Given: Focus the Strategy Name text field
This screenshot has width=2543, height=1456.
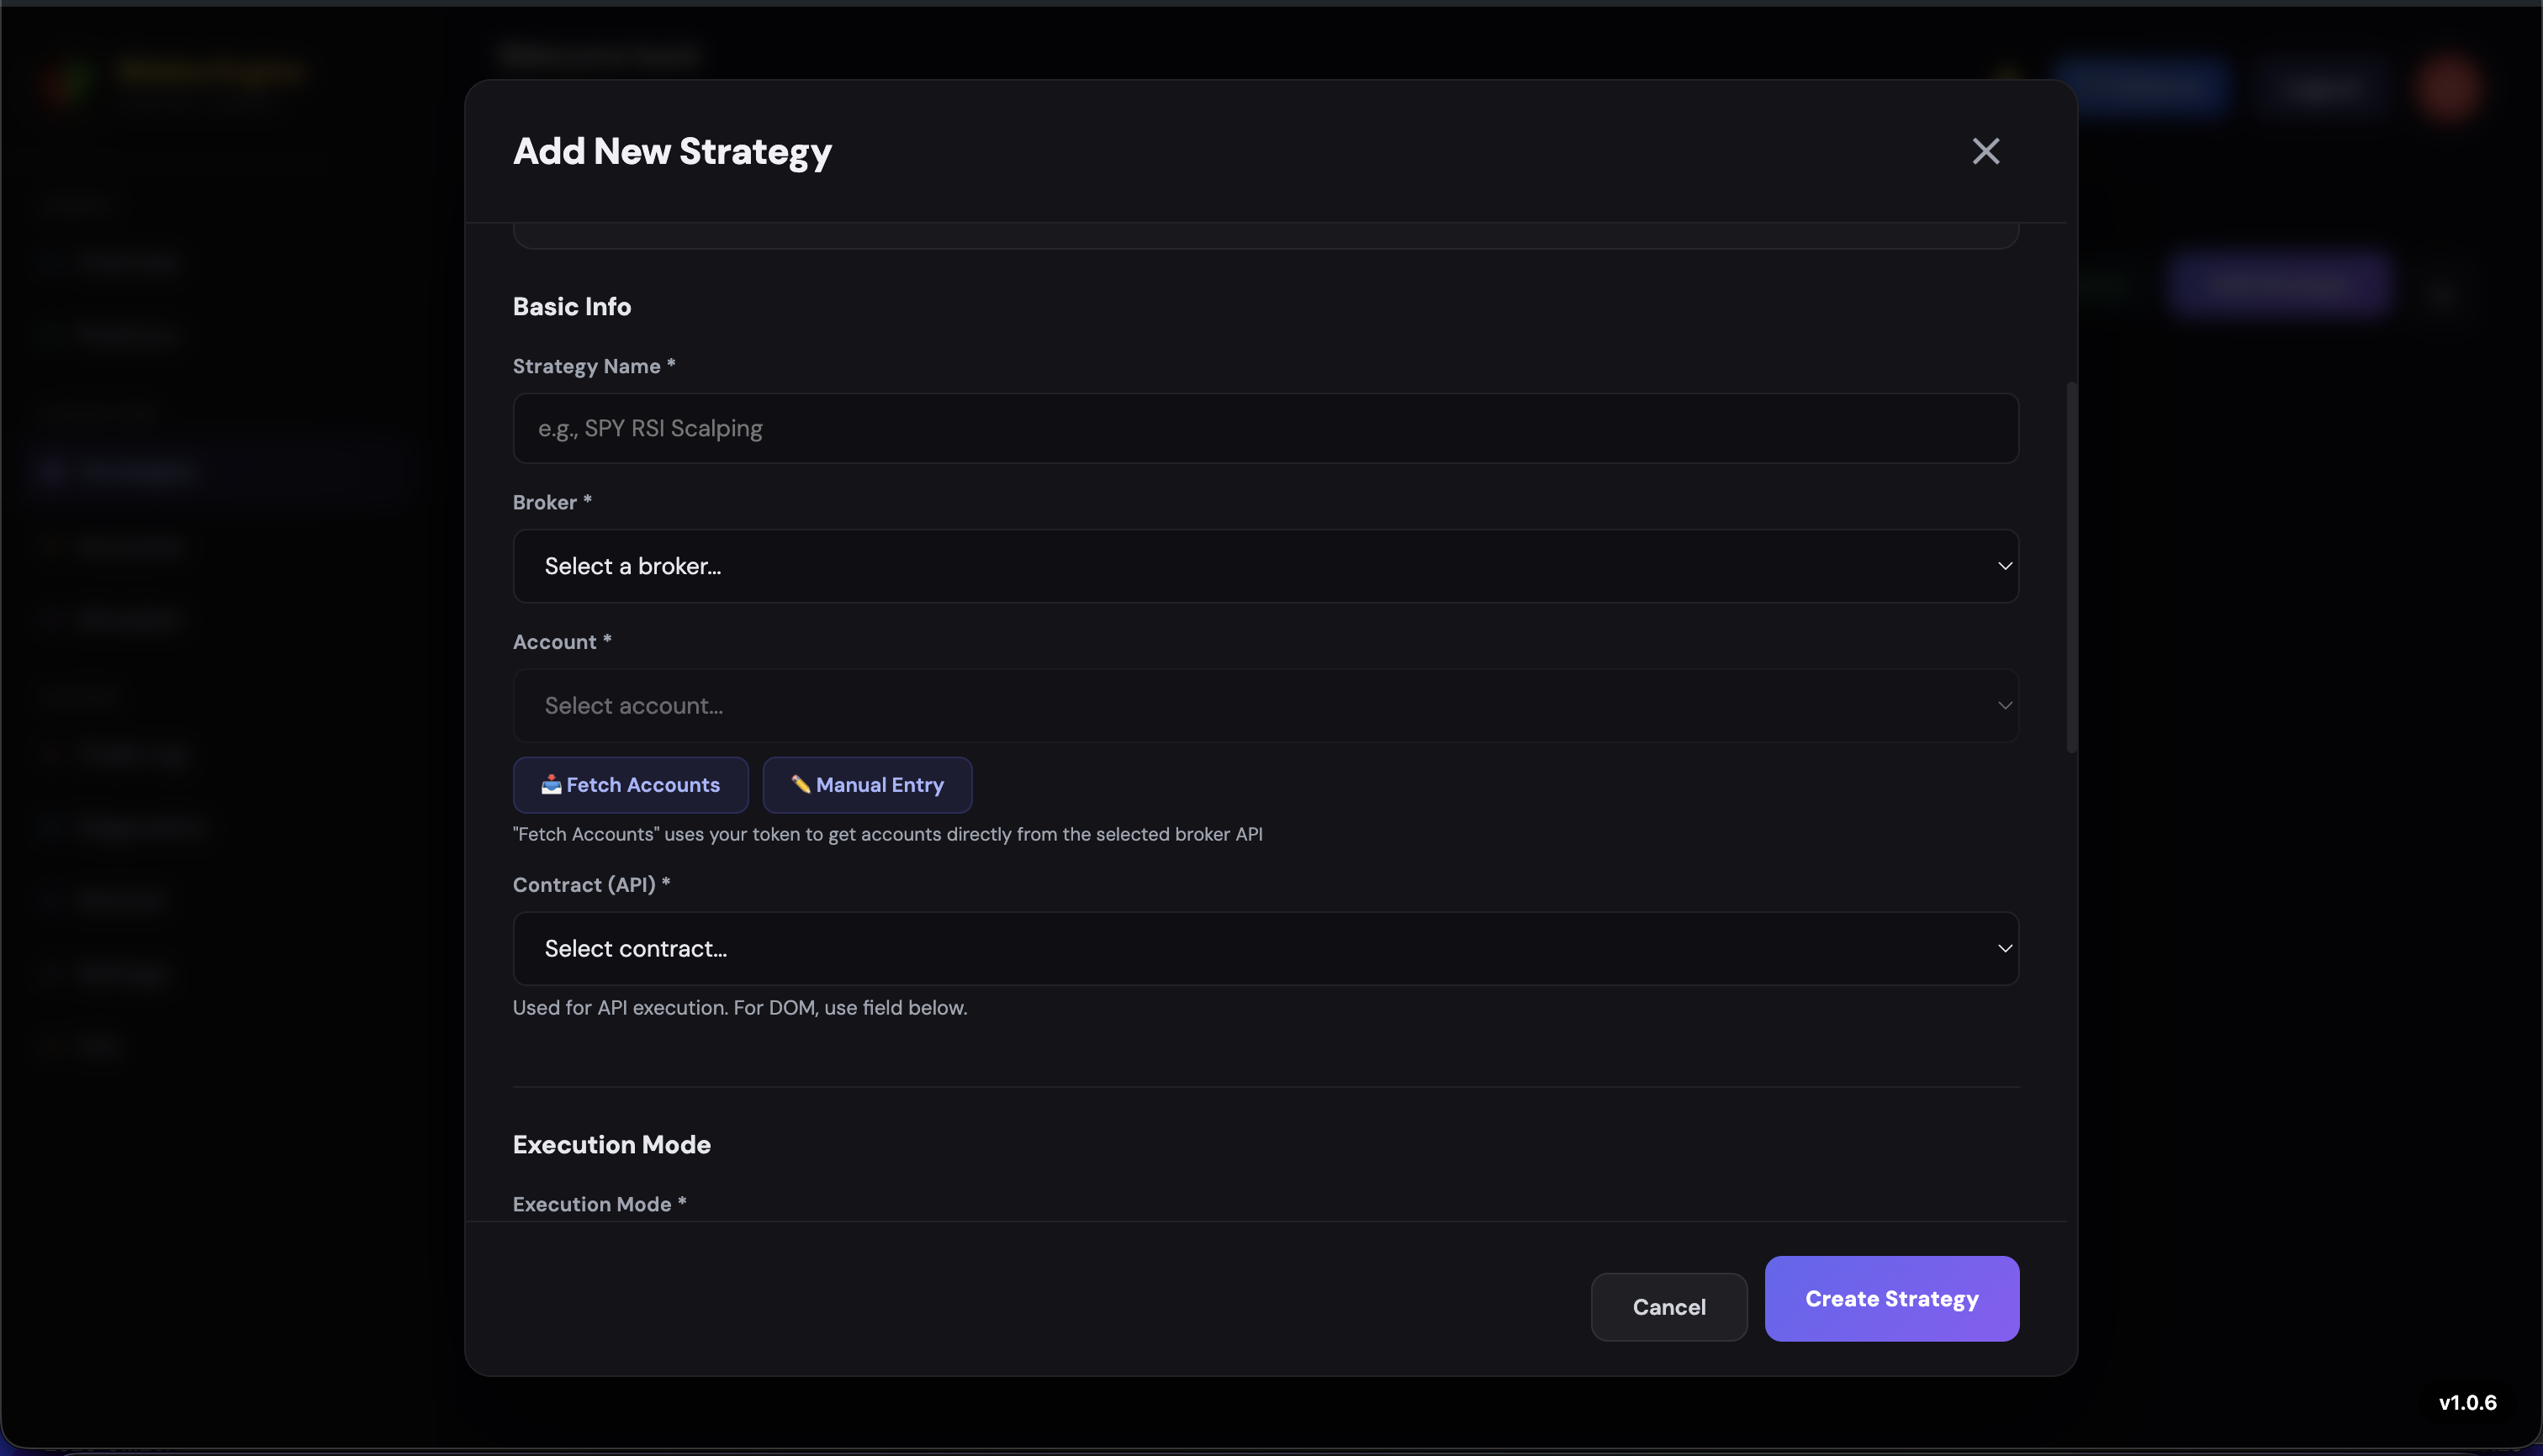Looking at the screenshot, I should (x=1265, y=428).
